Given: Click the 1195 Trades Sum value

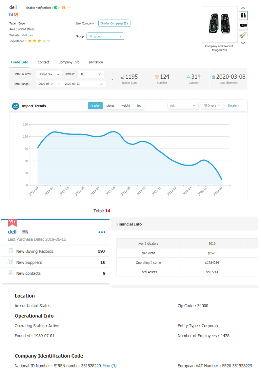Looking at the screenshot, I should click(x=131, y=77).
